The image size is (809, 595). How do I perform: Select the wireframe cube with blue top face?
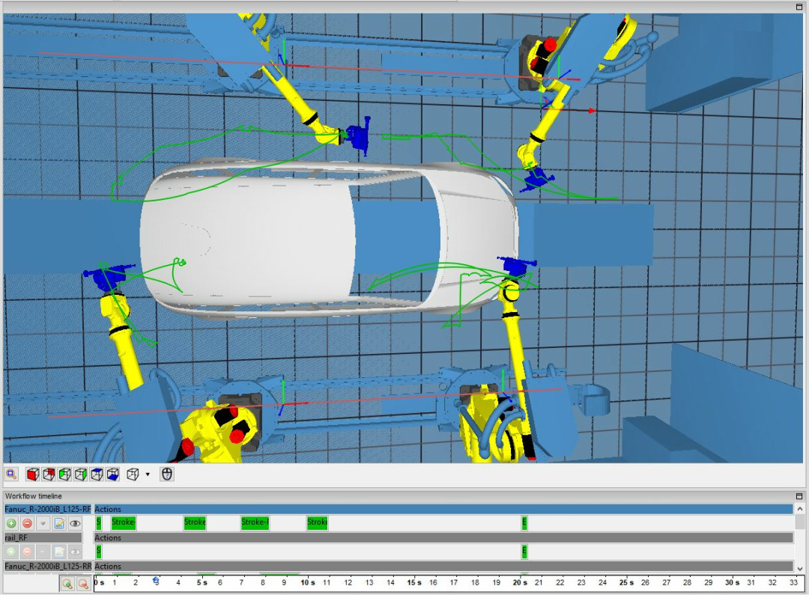pyautogui.click(x=97, y=475)
